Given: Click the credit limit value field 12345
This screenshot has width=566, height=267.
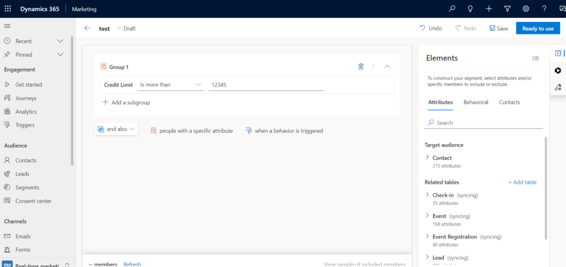Looking at the screenshot, I should click(x=266, y=85).
